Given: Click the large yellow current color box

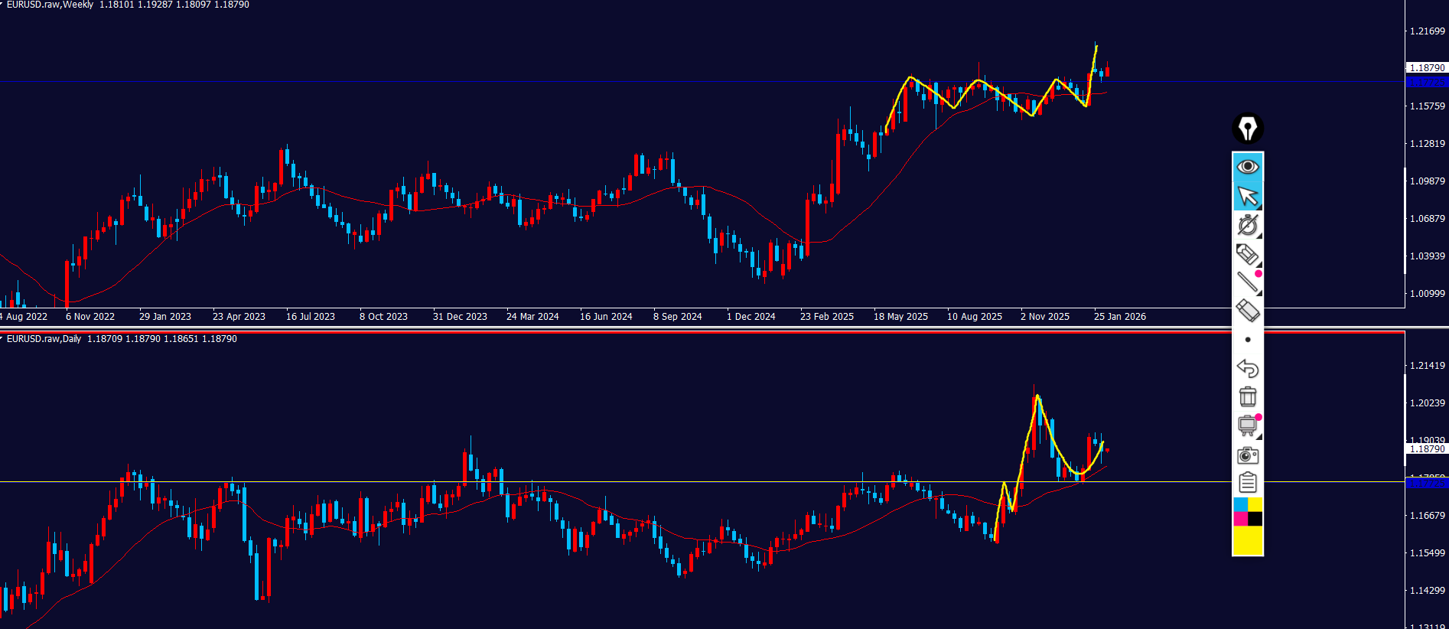Looking at the screenshot, I should tap(1247, 540).
